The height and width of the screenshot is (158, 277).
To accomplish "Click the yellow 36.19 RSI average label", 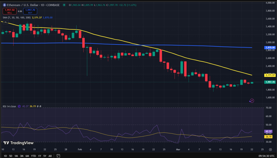I will click(268, 137).
